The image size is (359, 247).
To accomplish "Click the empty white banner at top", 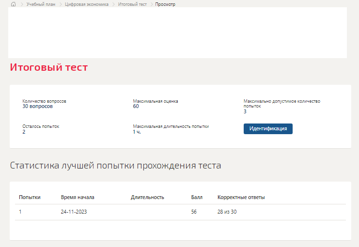I will 177,32.
